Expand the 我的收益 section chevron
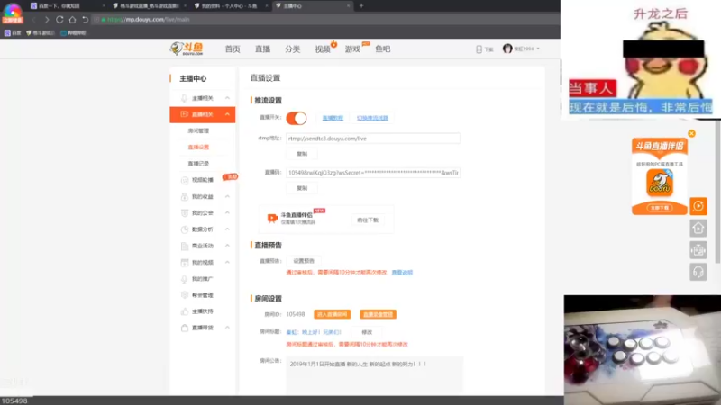The height and width of the screenshot is (405, 721). coord(227,196)
